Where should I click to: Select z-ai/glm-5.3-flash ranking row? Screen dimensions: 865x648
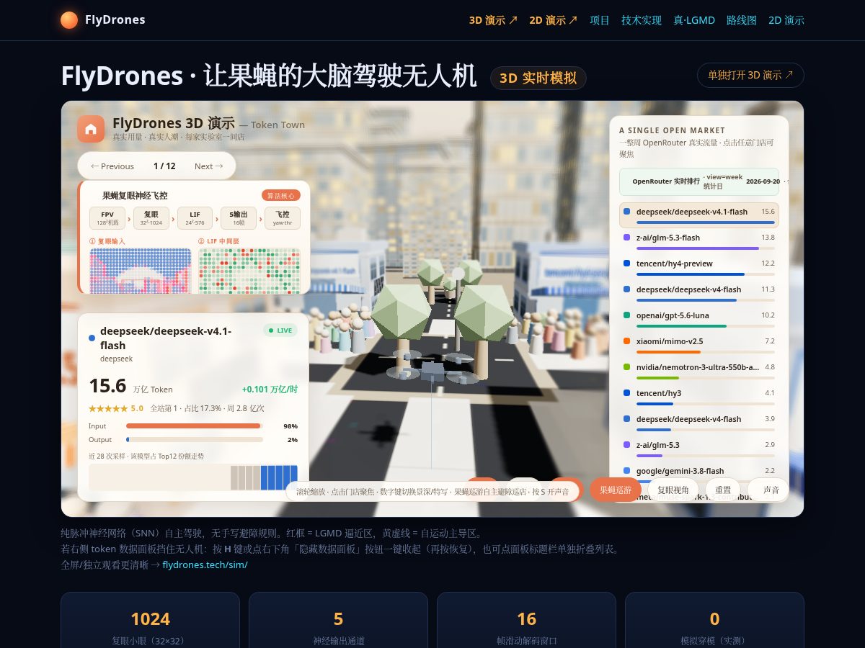(x=699, y=240)
